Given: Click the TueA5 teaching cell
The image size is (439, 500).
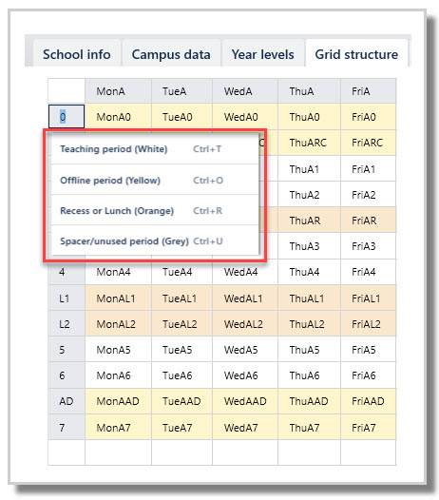Looking at the screenshot, I should (x=181, y=350).
